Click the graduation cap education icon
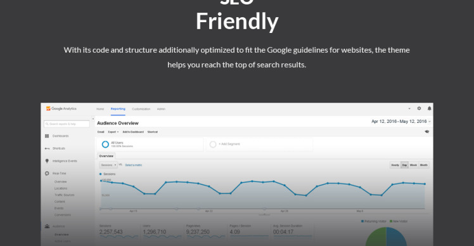474x246 pixels. [427, 132]
